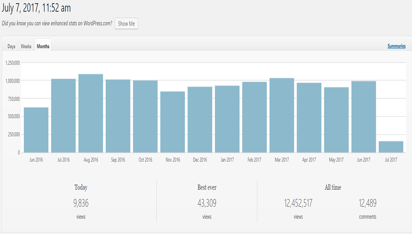The width and height of the screenshot is (412, 234).
Task: Click the comments count 12,489
Action: coord(368,203)
